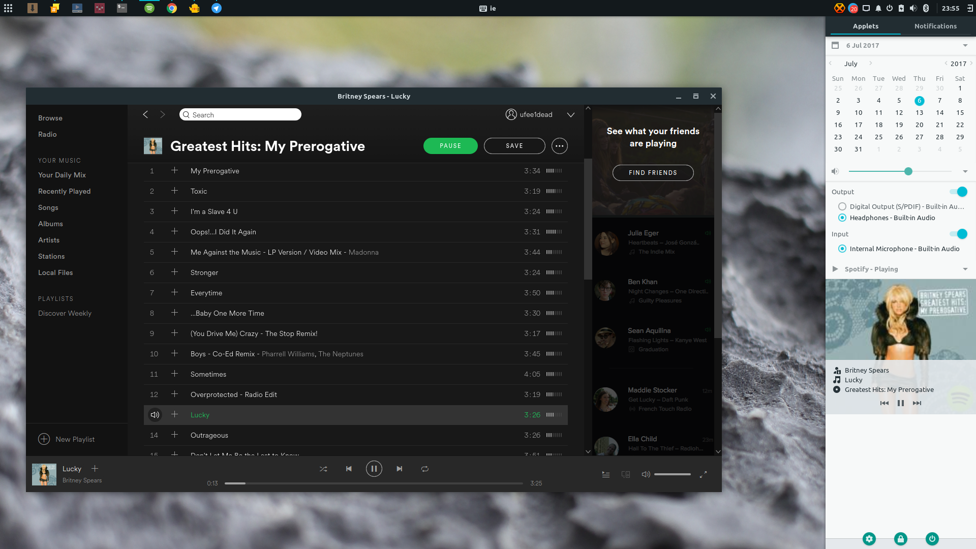Open Radio in Spotify sidebar
Image resolution: width=976 pixels, height=549 pixels.
tap(47, 134)
